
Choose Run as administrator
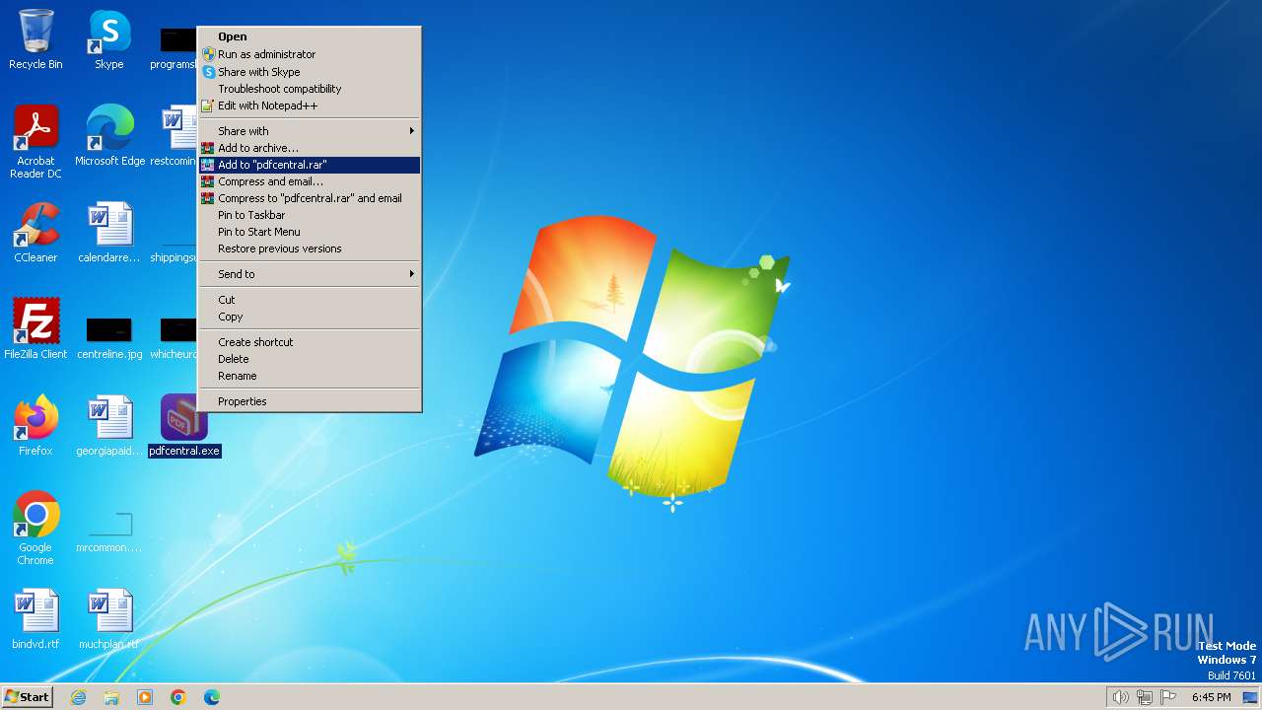pos(310,54)
